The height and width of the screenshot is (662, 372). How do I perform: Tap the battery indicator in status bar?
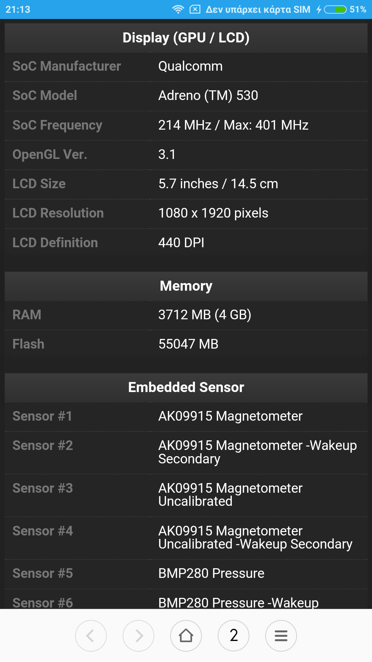coord(335,9)
